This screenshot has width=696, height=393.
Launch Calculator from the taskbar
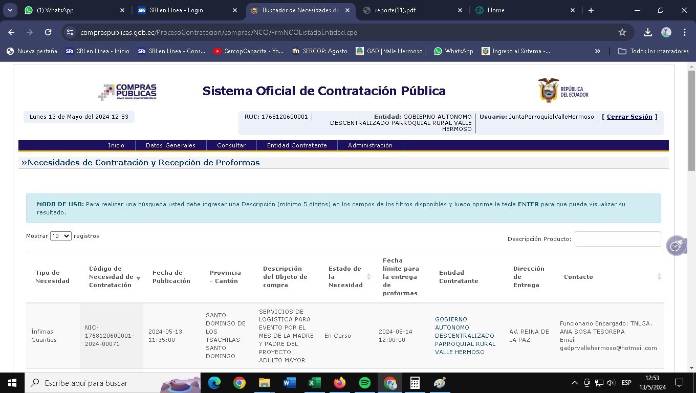[415, 383]
